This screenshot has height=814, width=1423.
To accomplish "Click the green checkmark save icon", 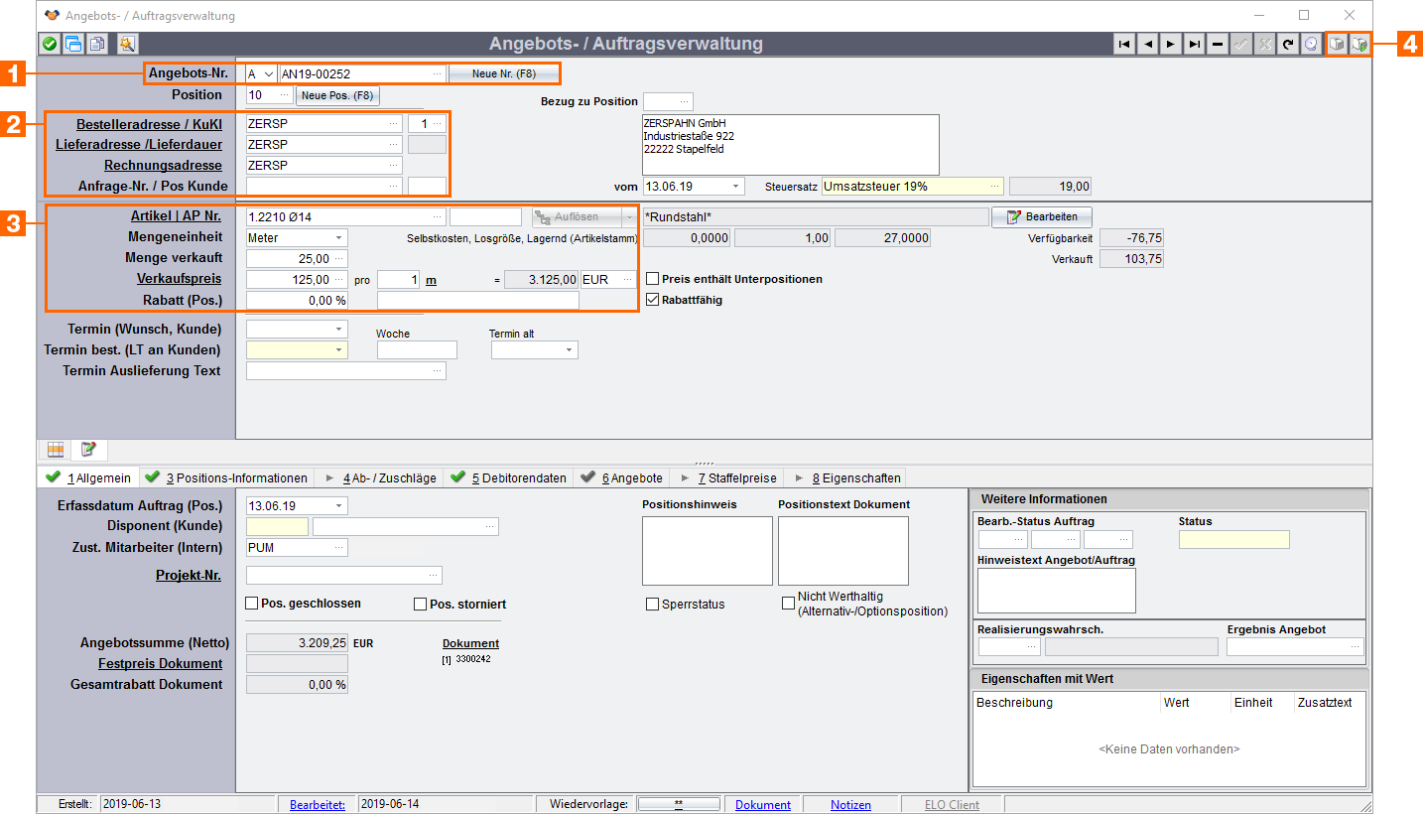I will tap(50, 44).
